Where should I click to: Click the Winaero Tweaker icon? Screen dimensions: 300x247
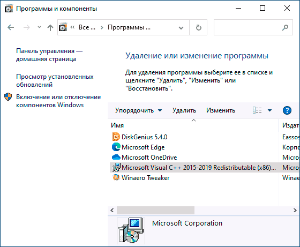pyautogui.click(x=116, y=177)
